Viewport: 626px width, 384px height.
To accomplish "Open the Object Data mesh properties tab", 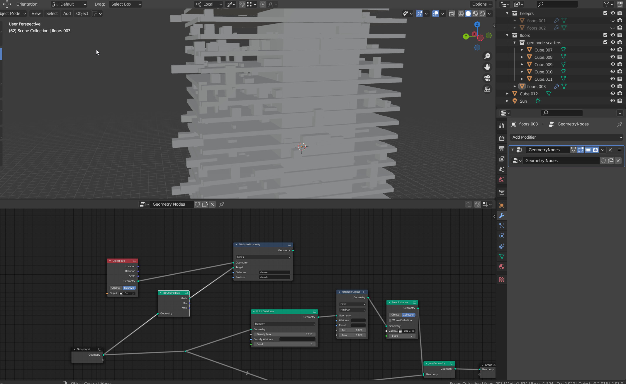I will pos(502,256).
